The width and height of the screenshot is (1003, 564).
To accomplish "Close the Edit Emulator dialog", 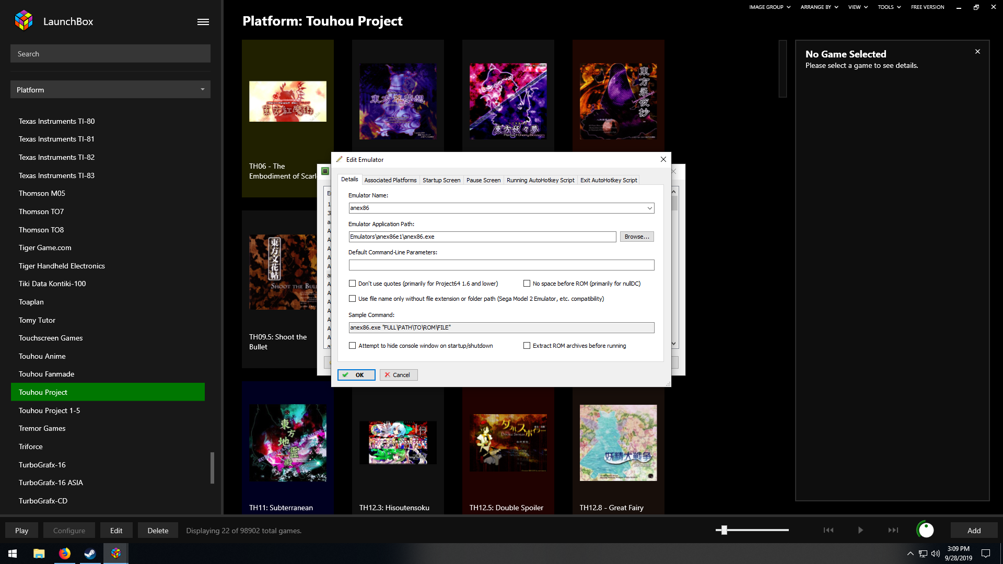I will (x=663, y=159).
